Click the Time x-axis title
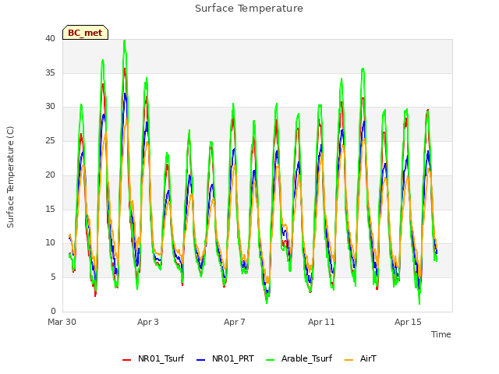 click(x=441, y=334)
